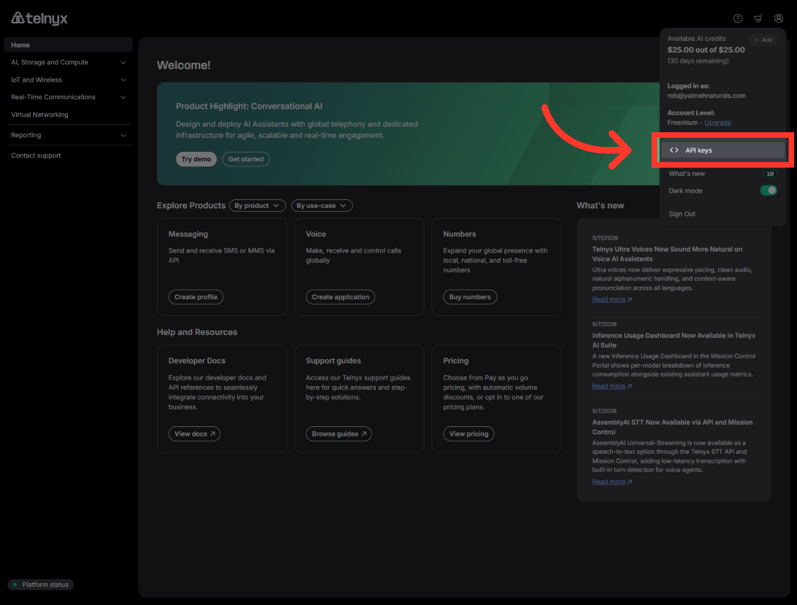797x605 pixels.
Task: Click AssemblyAI STT Now Available headline
Action: [x=673, y=427]
